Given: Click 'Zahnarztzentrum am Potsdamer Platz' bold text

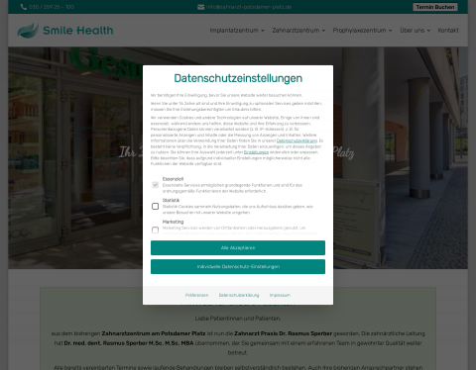Looking at the screenshot, I should click(x=154, y=333).
